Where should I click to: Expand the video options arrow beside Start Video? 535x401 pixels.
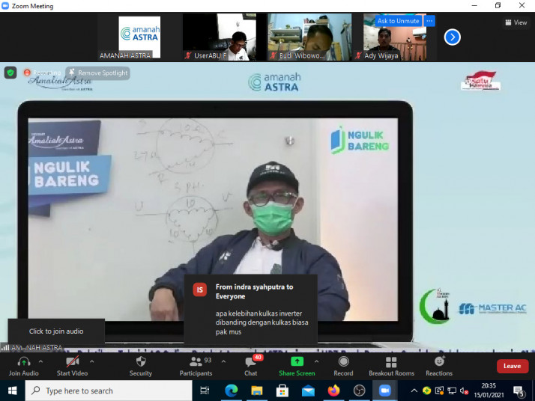pyautogui.click(x=92, y=361)
